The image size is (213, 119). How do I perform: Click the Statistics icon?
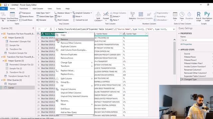pyautogui.click(x=132, y=17)
